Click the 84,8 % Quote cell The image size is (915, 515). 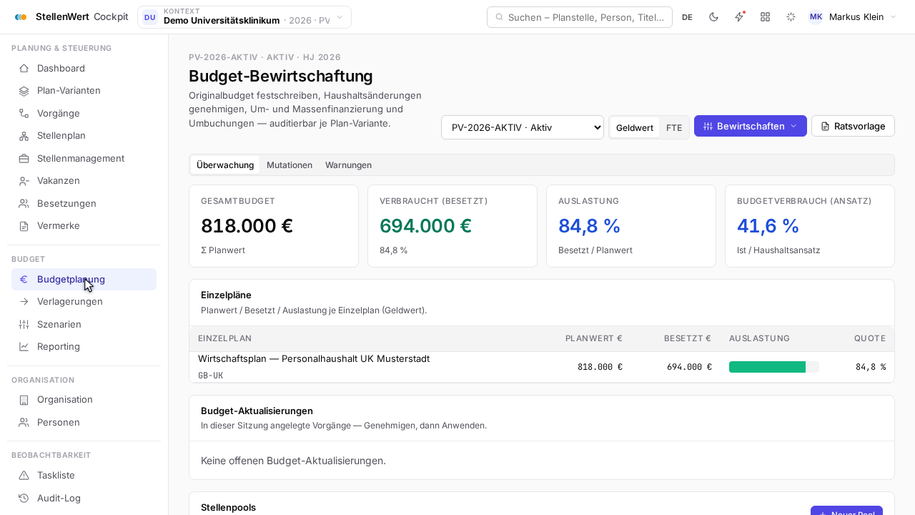pos(871,367)
